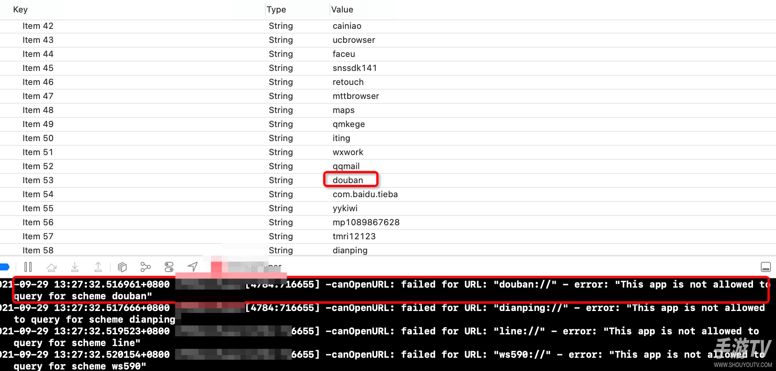The image size is (776, 371).
Task: Select the value "maps"
Action: pyautogui.click(x=344, y=110)
